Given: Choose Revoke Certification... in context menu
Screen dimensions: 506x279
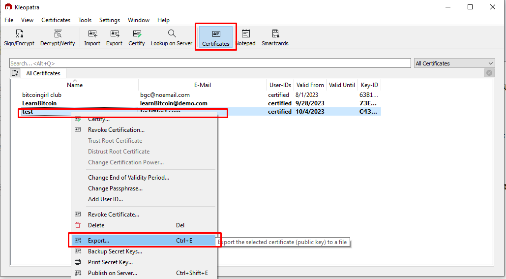Looking at the screenshot, I should (144, 130).
